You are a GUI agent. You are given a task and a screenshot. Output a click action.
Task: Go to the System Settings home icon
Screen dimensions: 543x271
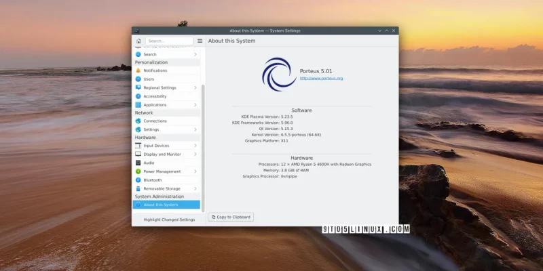(x=138, y=41)
